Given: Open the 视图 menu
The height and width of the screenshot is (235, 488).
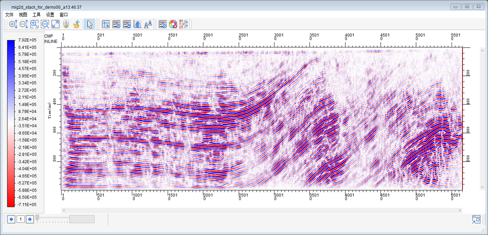Looking at the screenshot, I should 23,15.
